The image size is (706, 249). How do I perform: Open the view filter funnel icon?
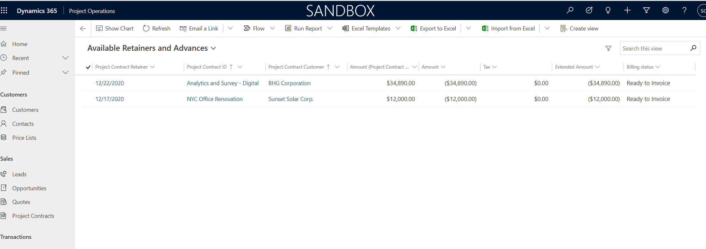pyautogui.click(x=608, y=48)
